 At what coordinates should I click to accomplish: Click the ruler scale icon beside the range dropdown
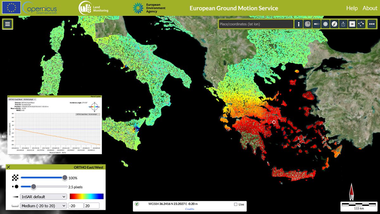pos(15,206)
